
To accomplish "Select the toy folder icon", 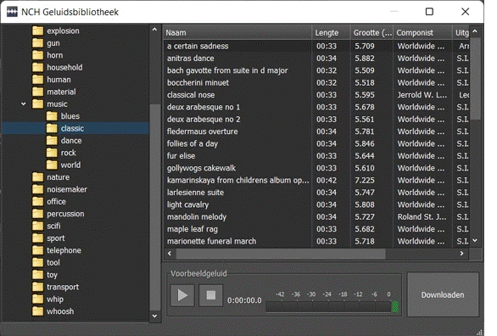I will pyautogui.click(x=37, y=275).
